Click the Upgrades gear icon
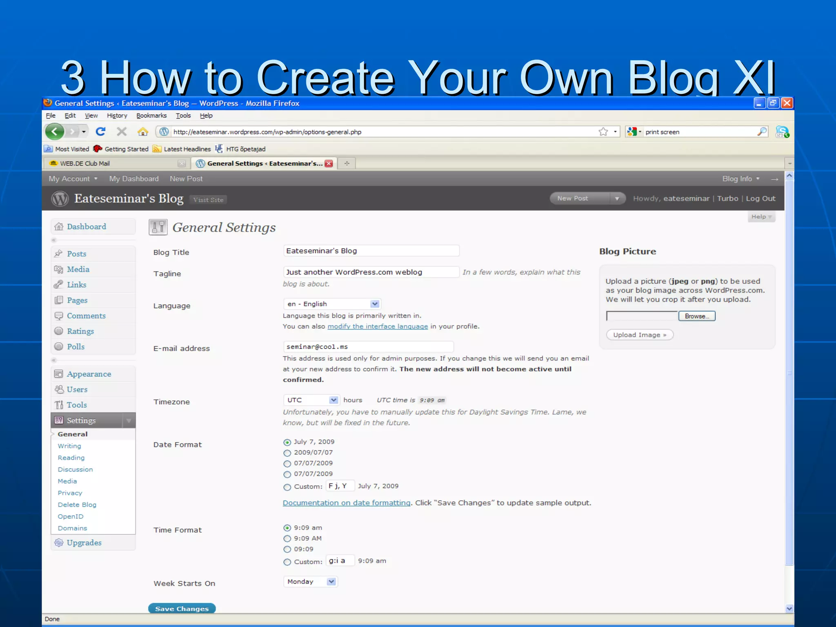The image size is (836, 627). pos(59,543)
